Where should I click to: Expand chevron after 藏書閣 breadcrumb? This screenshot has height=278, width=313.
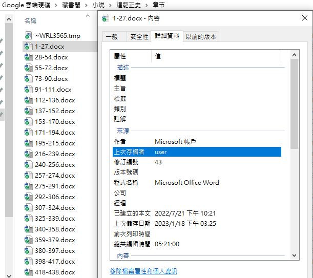click(x=86, y=5)
